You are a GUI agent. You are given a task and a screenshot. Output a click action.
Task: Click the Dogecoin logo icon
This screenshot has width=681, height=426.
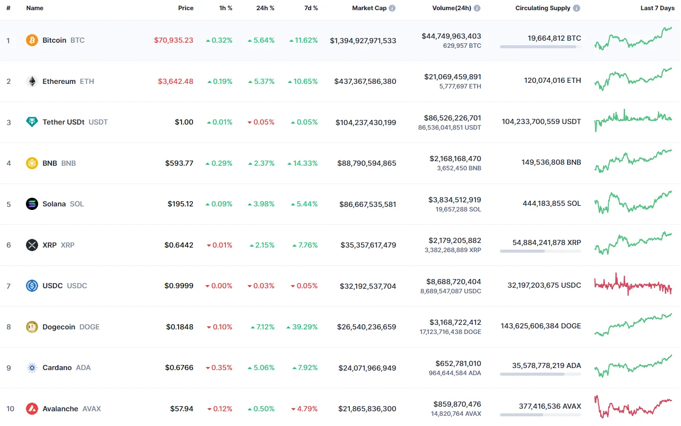32,327
